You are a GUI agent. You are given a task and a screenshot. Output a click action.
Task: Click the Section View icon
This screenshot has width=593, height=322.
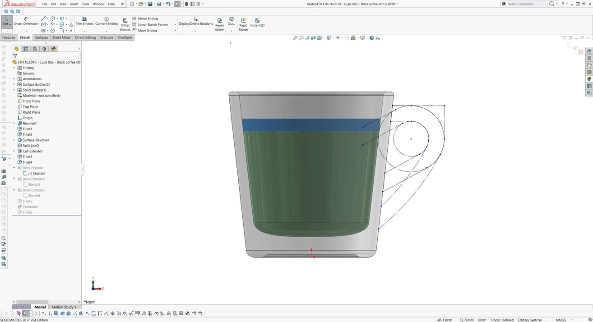click(x=313, y=38)
